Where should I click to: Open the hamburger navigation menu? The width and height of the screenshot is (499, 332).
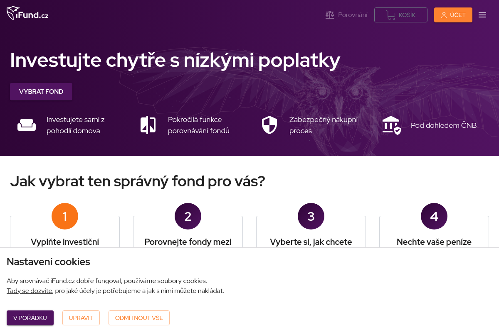point(482,15)
